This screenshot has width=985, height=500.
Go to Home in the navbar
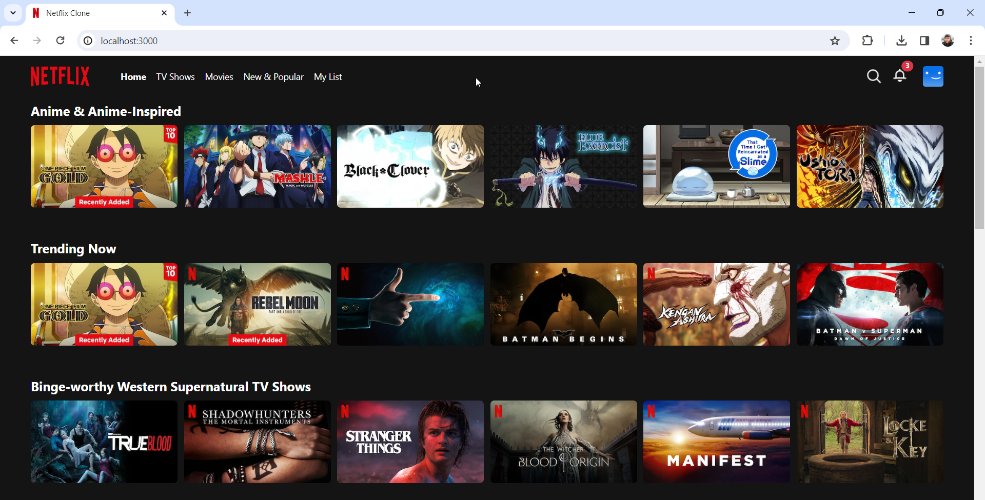(133, 77)
